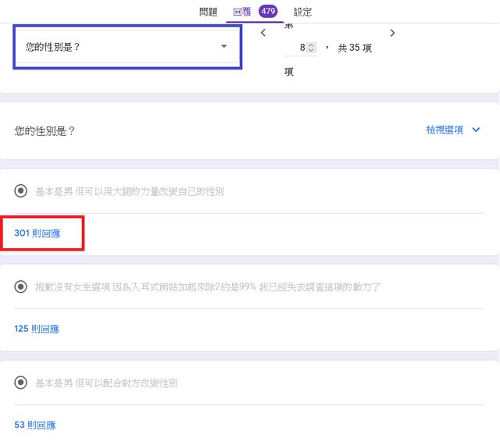Go to the previous question using left chevron

pos(263,33)
